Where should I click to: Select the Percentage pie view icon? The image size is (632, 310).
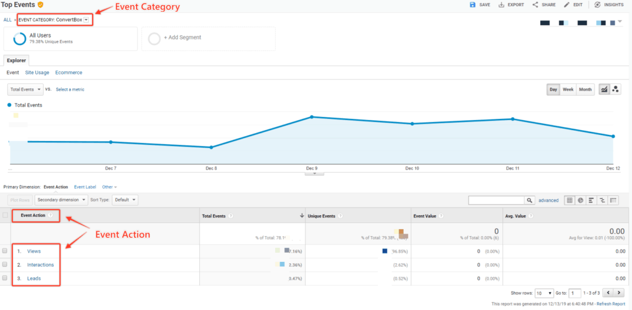pos(580,200)
